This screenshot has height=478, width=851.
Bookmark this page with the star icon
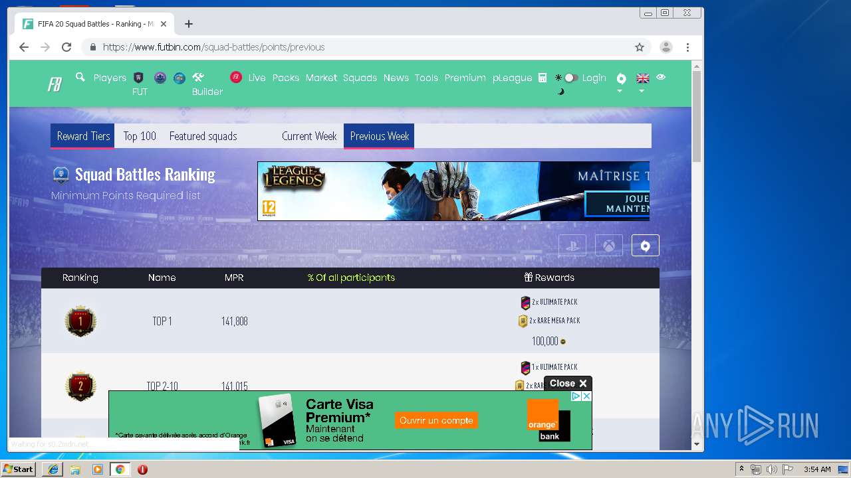click(640, 47)
